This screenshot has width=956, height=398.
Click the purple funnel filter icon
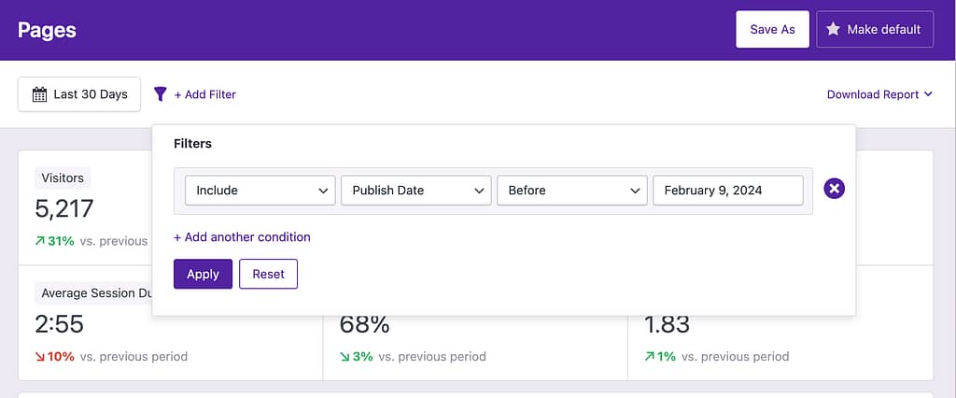tap(160, 94)
